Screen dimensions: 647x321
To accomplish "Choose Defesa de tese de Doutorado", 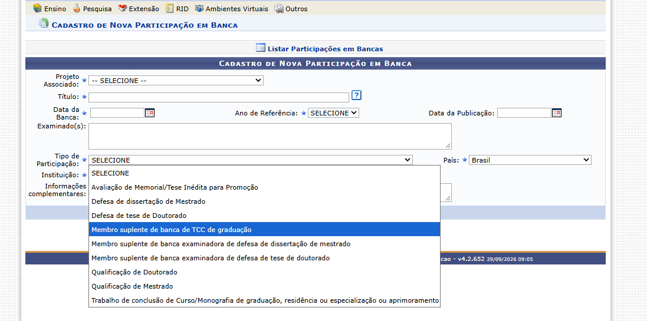I will pyautogui.click(x=264, y=216).
